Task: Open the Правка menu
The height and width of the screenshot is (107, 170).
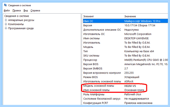Action: click(x=17, y=10)
